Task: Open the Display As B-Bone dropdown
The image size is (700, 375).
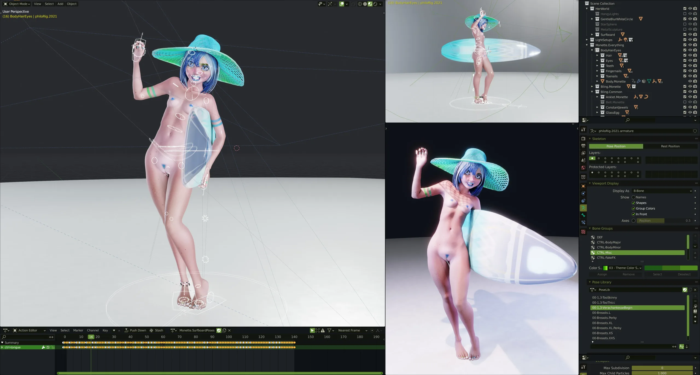Action: 662,191
